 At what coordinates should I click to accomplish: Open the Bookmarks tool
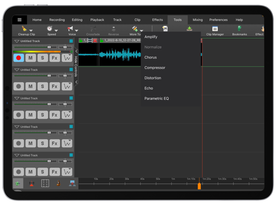[239, 30]
